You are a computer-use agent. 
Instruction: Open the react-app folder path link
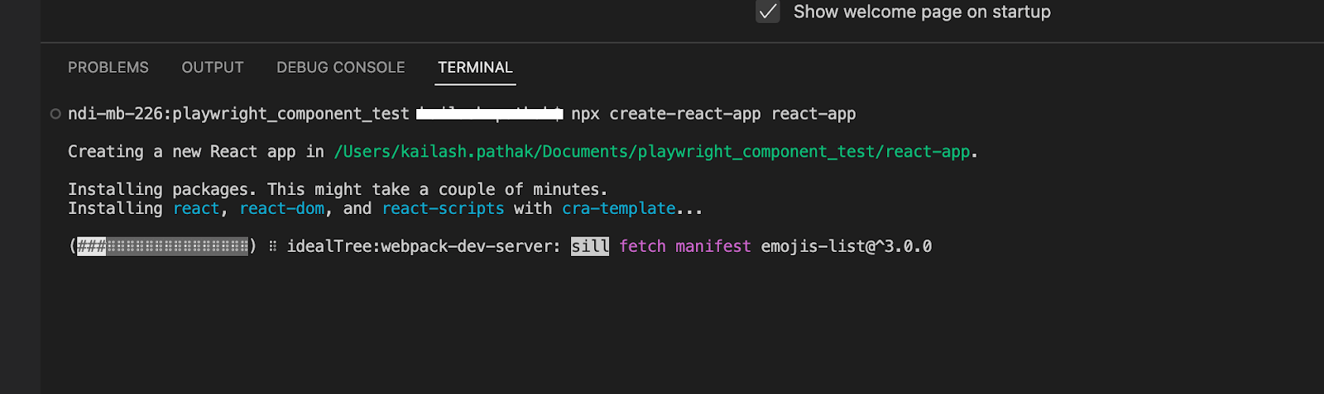[651, 152]
